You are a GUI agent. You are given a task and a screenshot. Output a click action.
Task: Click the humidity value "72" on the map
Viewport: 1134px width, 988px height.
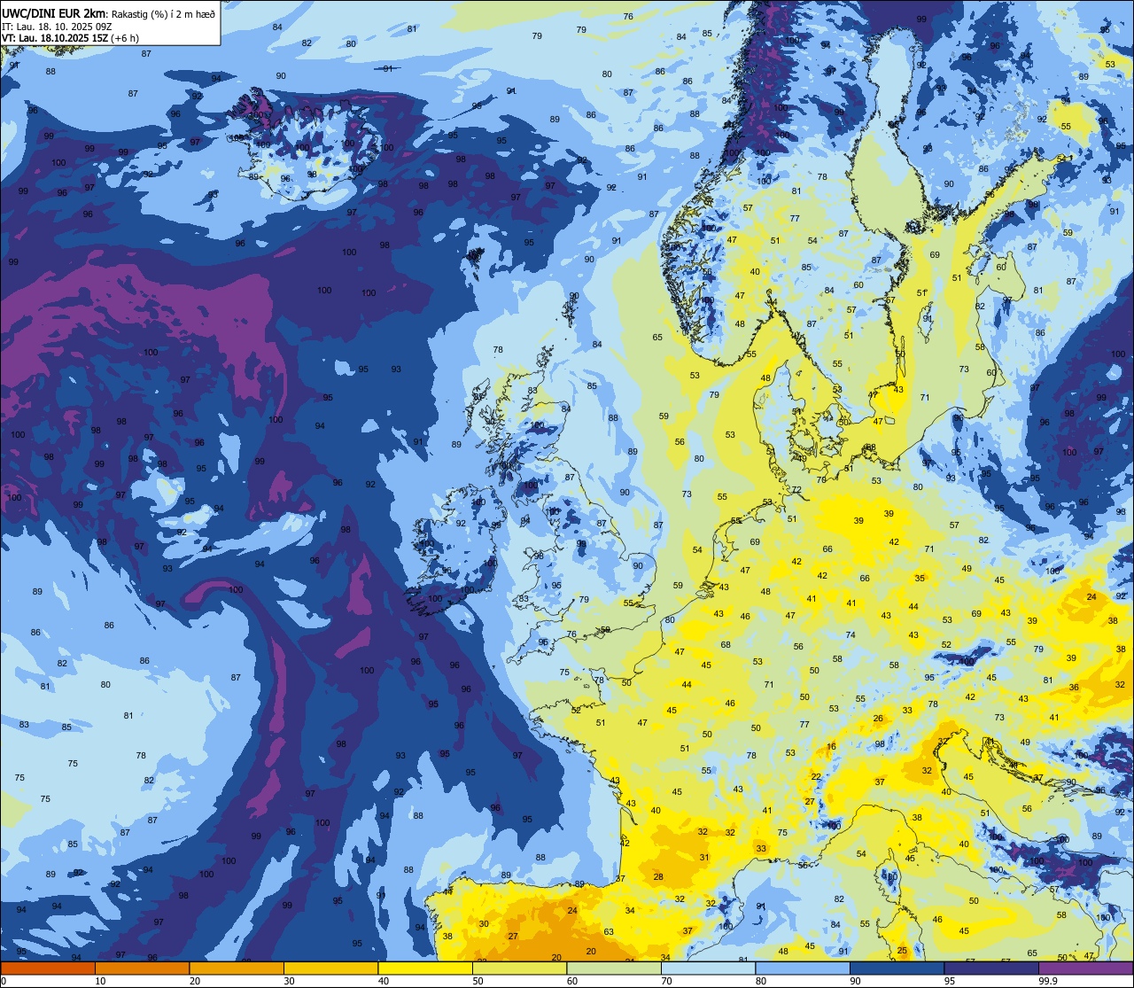(796, 489)
